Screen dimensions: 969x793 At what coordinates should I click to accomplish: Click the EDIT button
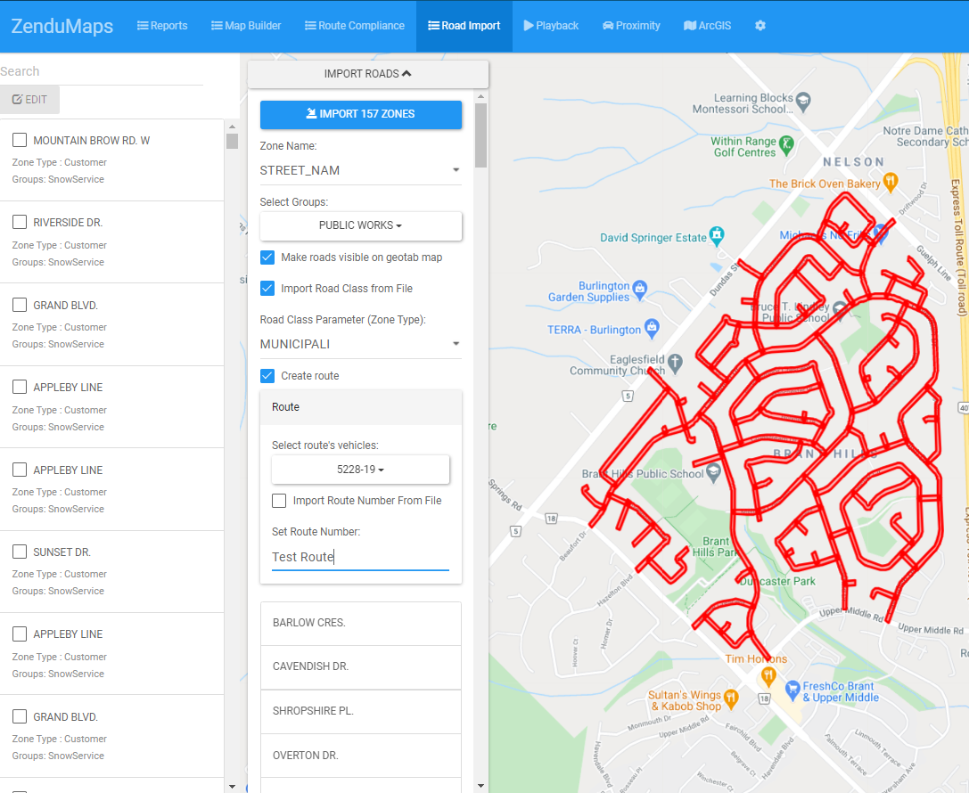point(29,100)
